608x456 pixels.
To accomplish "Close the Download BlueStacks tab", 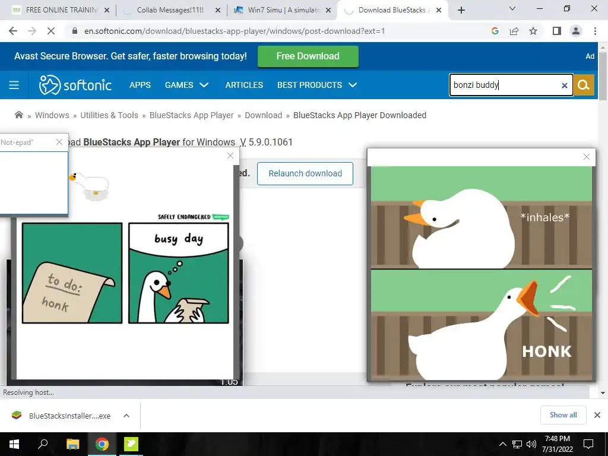I will point(439,10).
